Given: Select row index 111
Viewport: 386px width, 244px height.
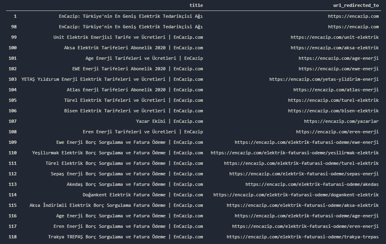Looking at the screenshot, I should click(x=13, y=163).
